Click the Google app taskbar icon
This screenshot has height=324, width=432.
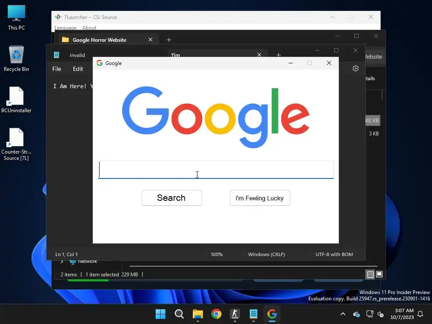coord(272,314)
